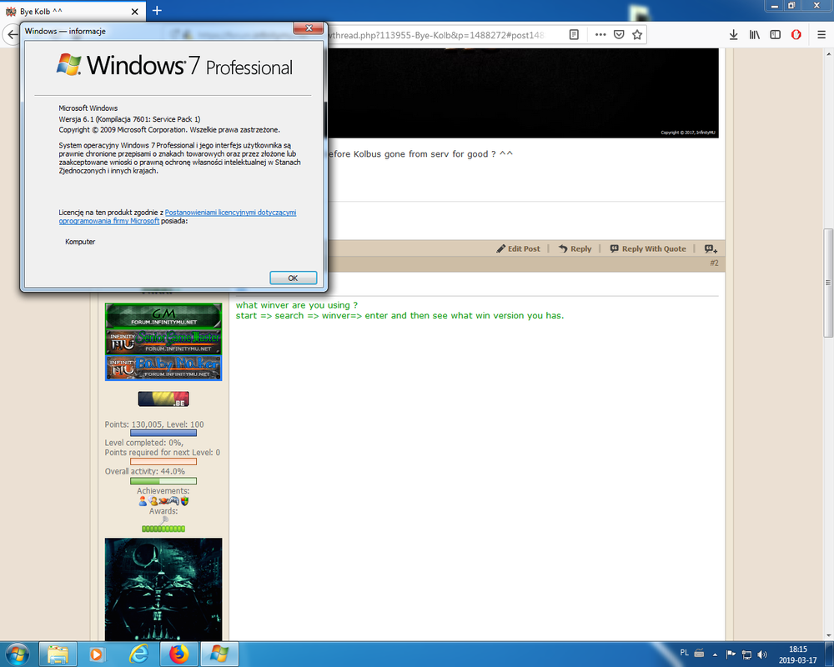
Task: Click the red Opera-style extension icon
Action: pos(796,34)
